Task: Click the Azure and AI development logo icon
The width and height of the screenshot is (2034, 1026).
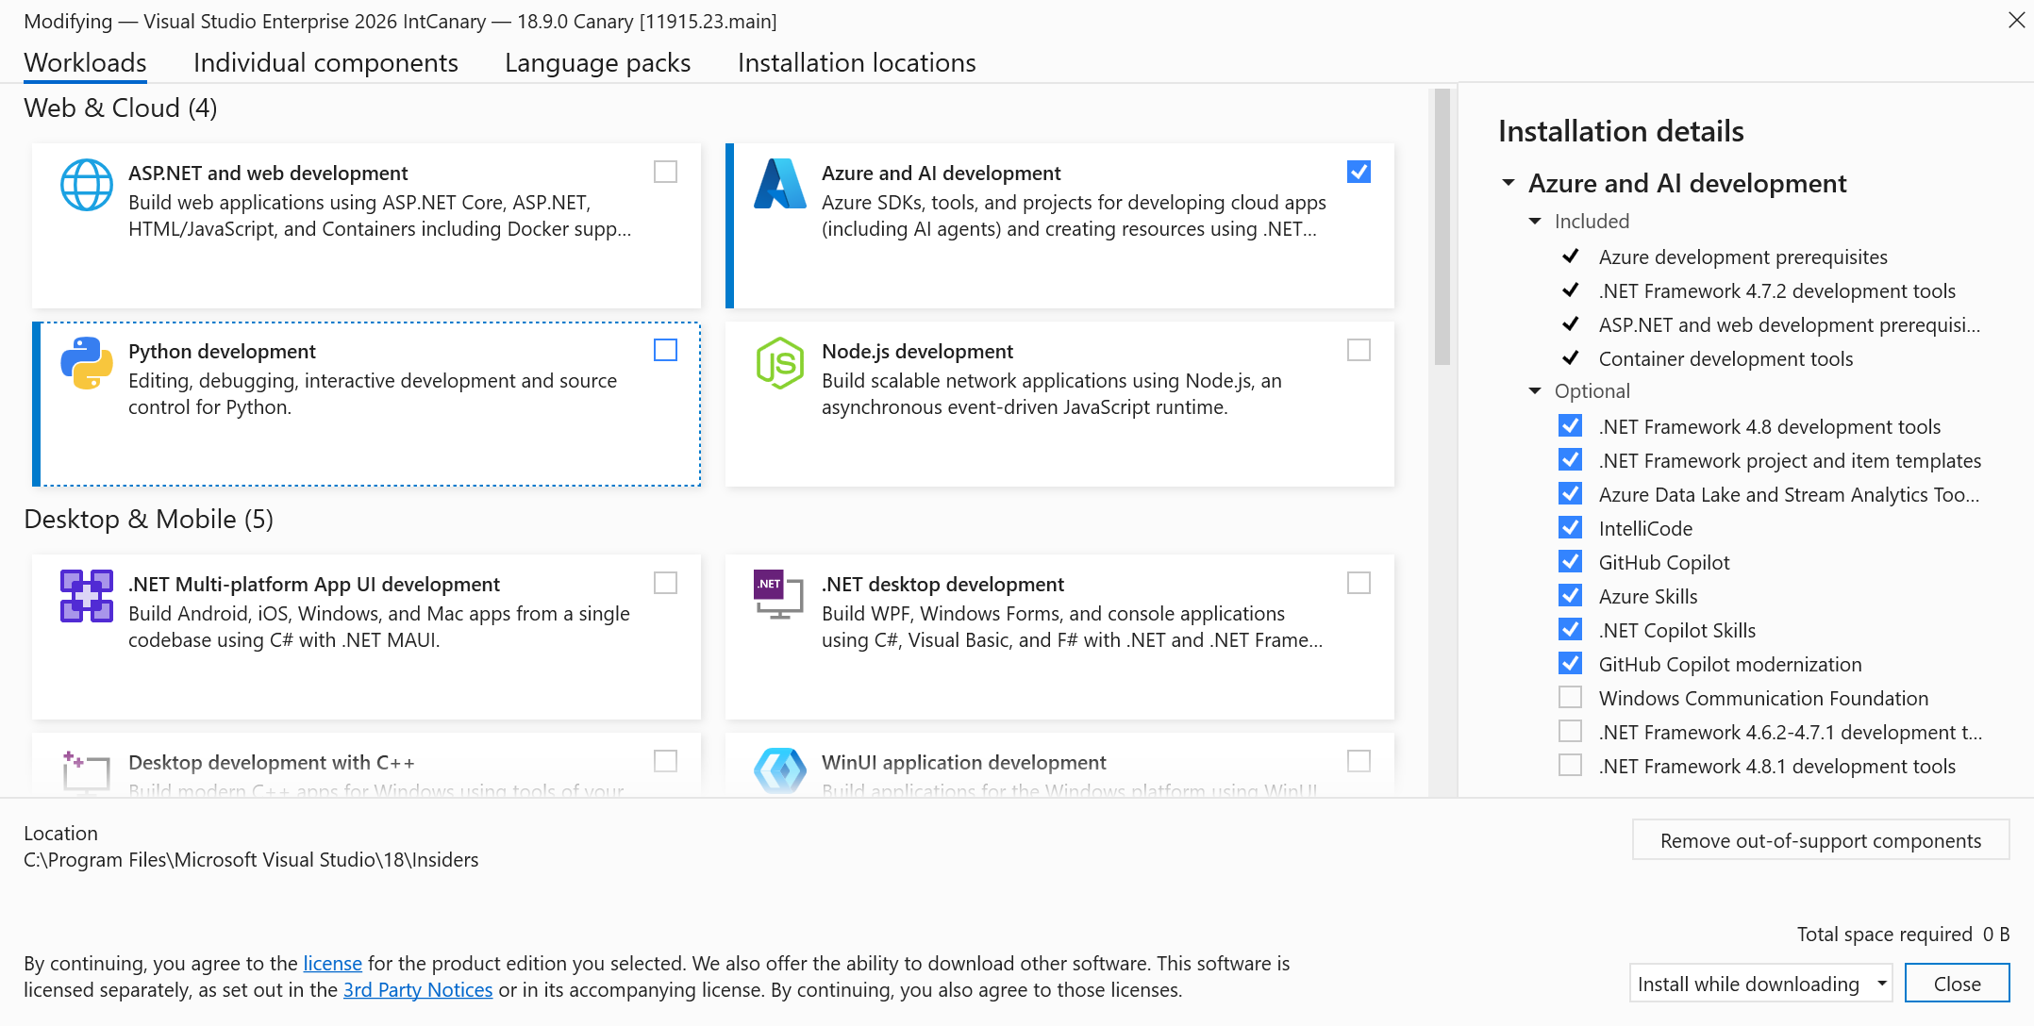Action: click(x=780, y=184)
